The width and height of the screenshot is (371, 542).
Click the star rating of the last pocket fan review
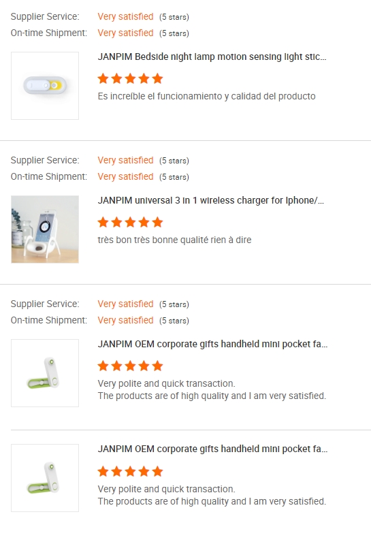(x=130, y=471)
